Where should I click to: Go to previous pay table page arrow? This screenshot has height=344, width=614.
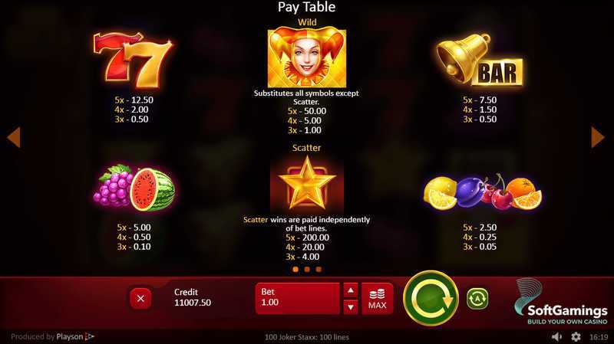[x=14, y=137]
